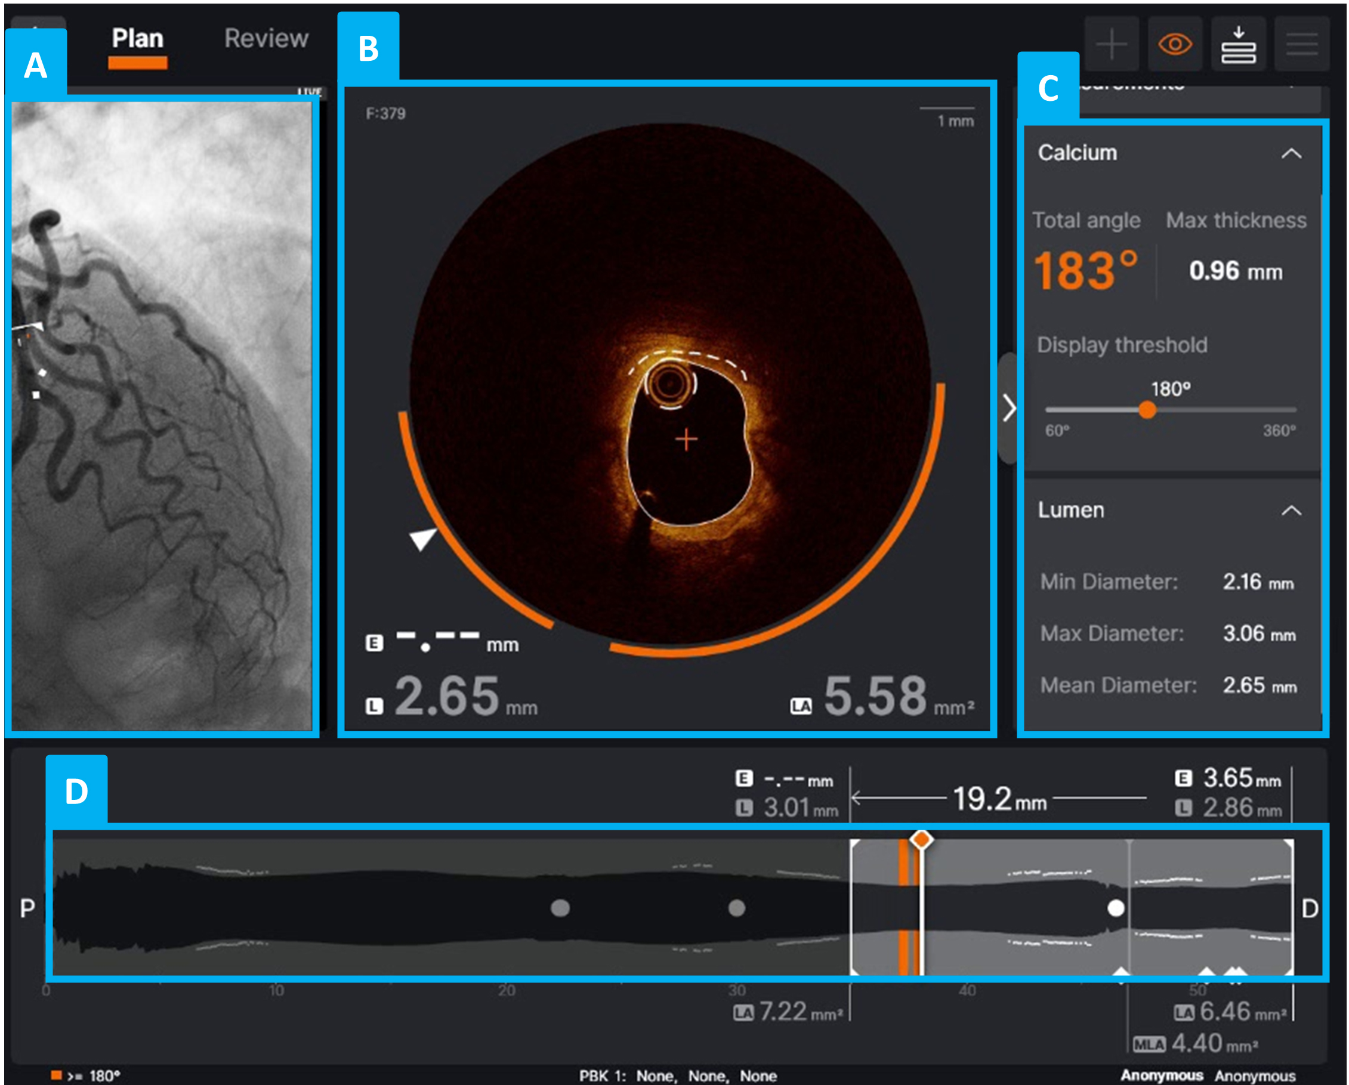Click the orange diamond frame marker on the longitudinal view
The height and width of the screenshot is (1085, 1349).
point(921,839)
